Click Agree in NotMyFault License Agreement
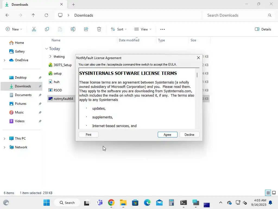This screenshot has height=209, width=278. point(167,134)
